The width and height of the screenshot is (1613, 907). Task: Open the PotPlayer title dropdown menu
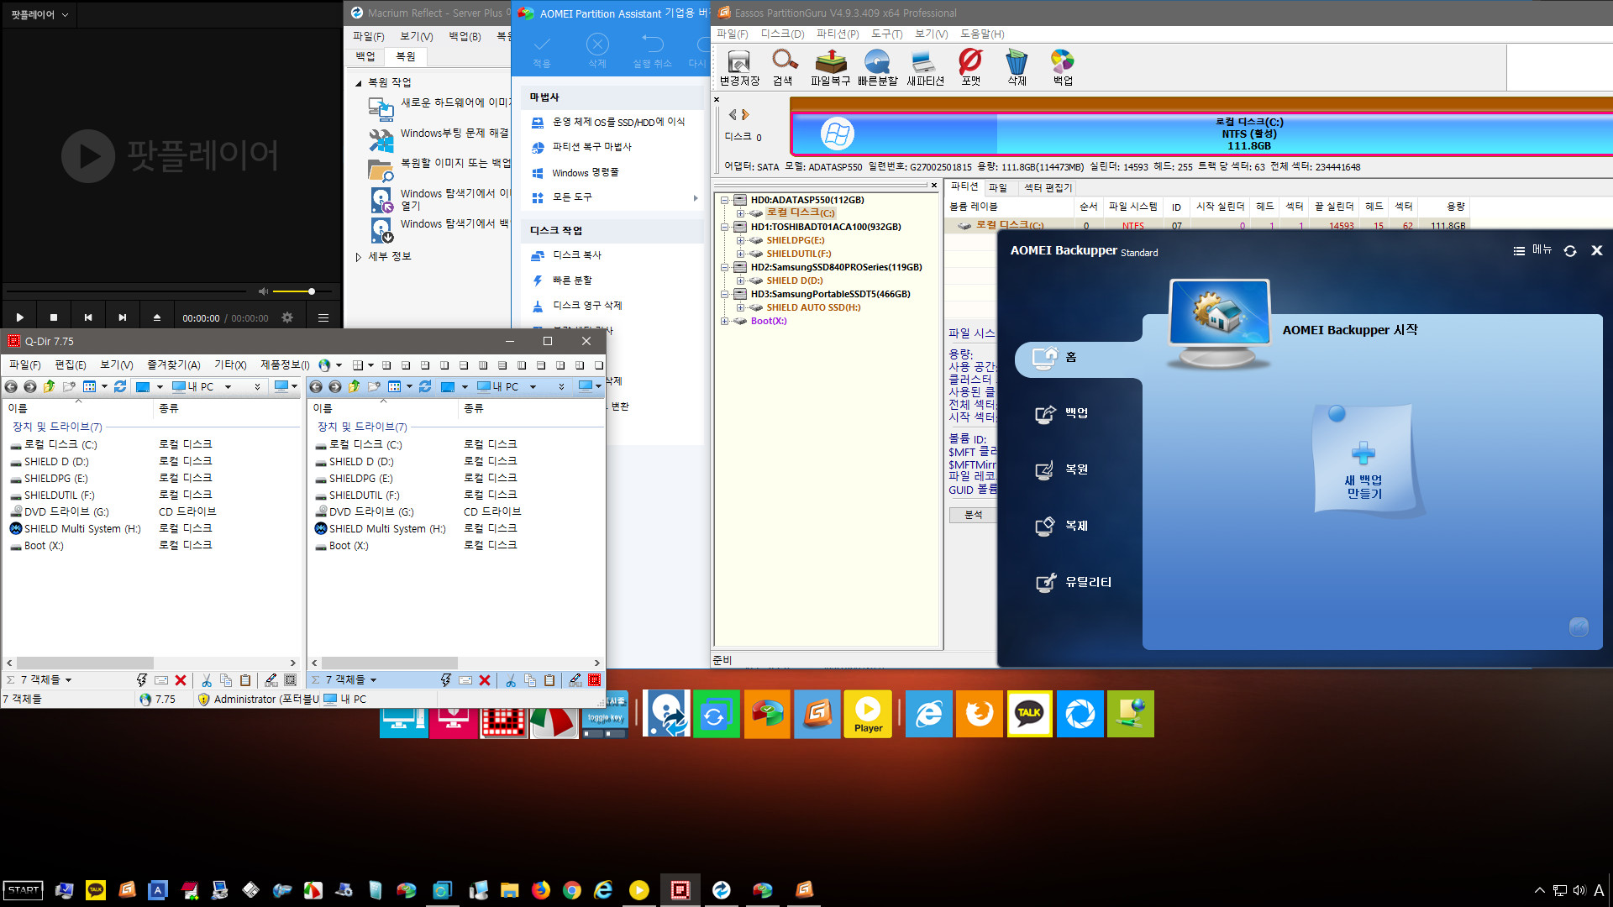click(39, 14)
